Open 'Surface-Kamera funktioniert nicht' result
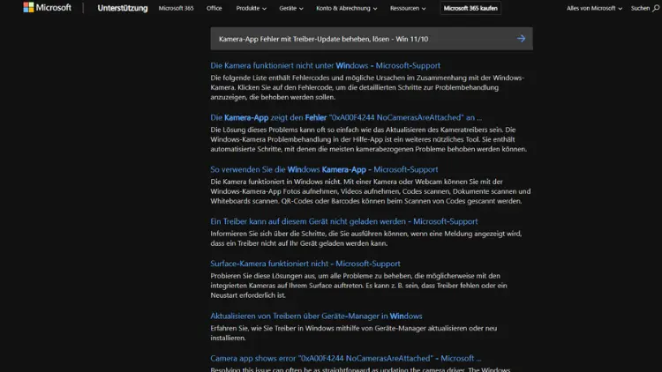 (305, 264)
